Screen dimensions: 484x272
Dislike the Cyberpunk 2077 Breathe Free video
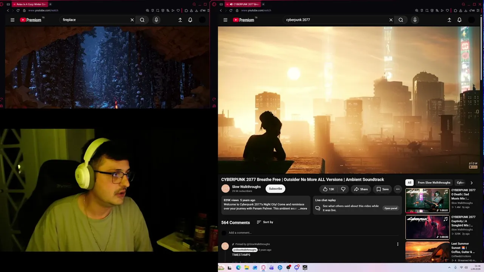point(343,189)
